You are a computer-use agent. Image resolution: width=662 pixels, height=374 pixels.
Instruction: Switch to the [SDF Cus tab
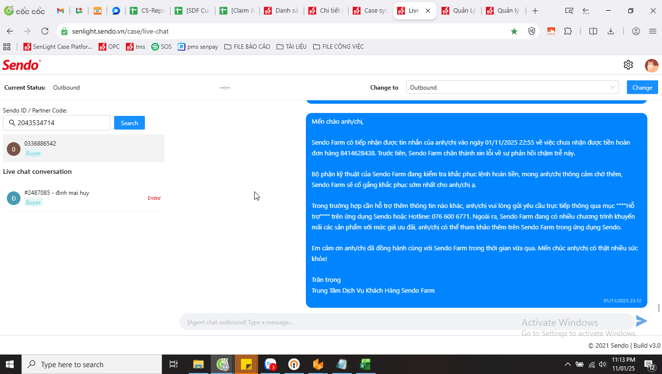point(192,11)
